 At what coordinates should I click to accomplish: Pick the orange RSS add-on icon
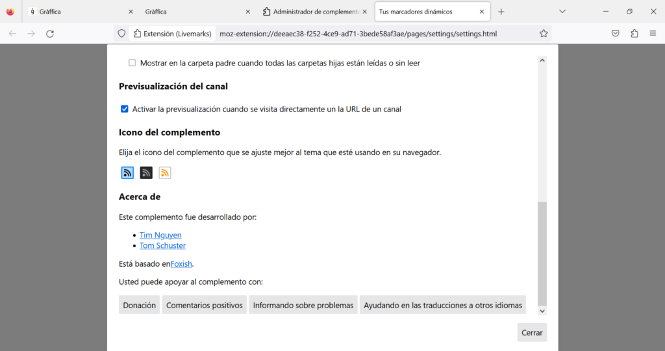tap(164, 173)
